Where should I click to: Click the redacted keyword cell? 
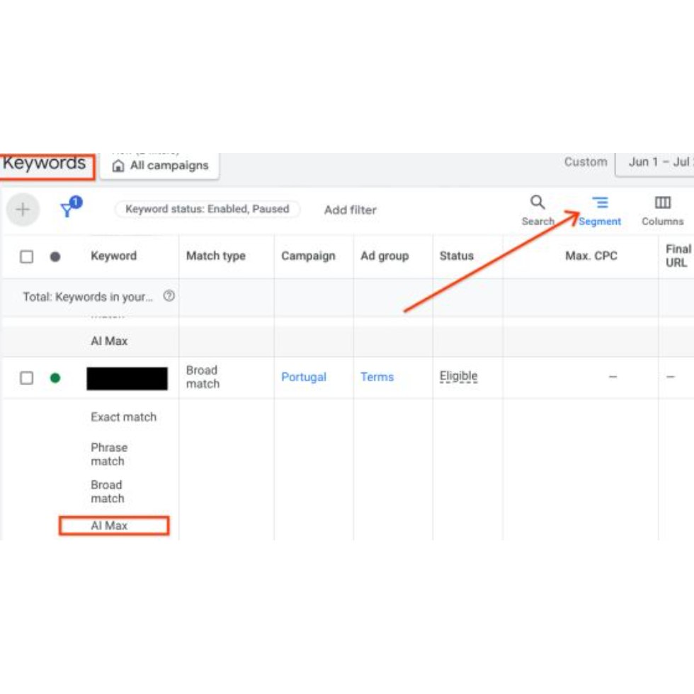click(x=127, y=378)
